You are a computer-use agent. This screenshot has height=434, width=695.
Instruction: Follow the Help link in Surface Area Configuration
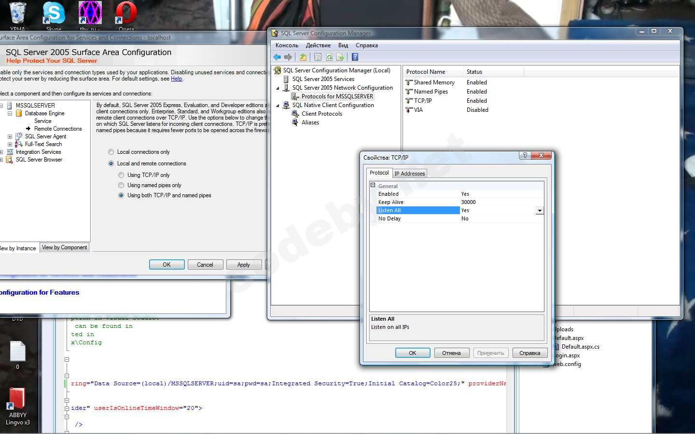(x=176, y=79)
